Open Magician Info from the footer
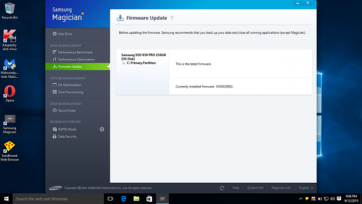The height and width of the screenshot is (204, 362). [x=281, y=188]
